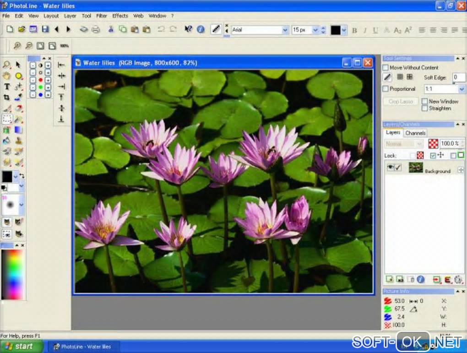The width and height of the screenshot is (467, 353).
Task: Collapse the Tool Settings panel
Action: (458, 59)
